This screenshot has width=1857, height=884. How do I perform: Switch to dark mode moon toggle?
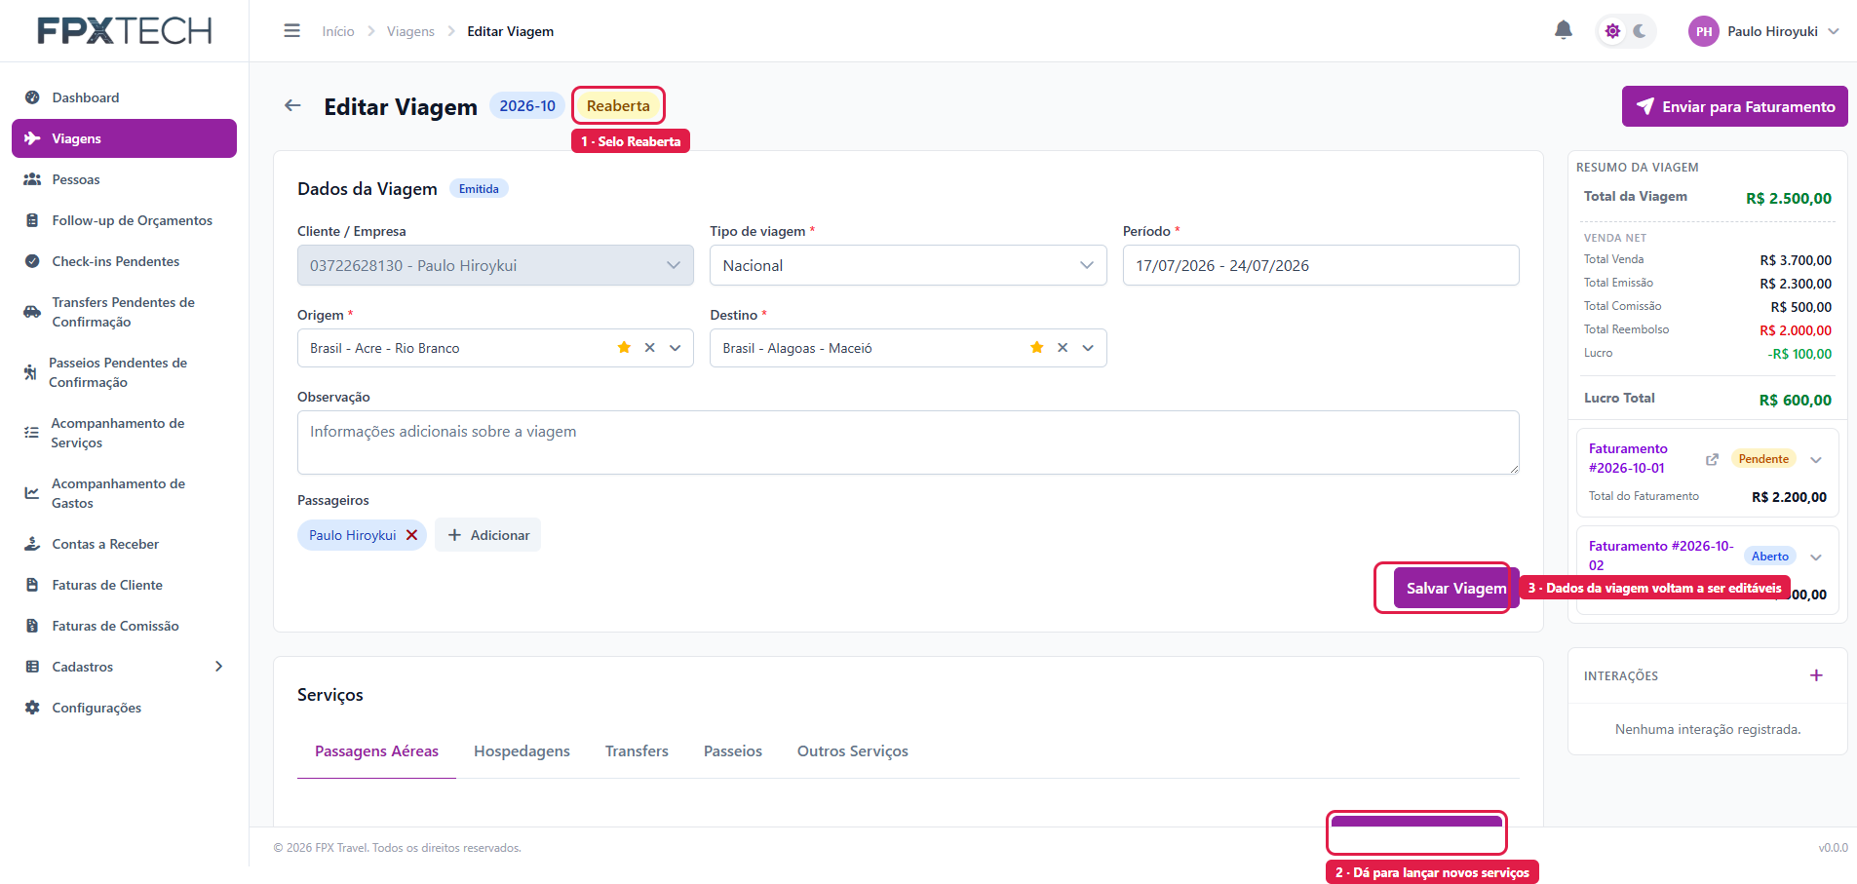[1640, 31]
